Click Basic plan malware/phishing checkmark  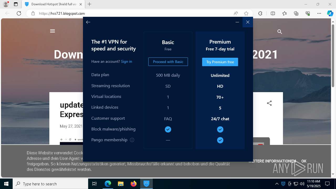(168, 129)
